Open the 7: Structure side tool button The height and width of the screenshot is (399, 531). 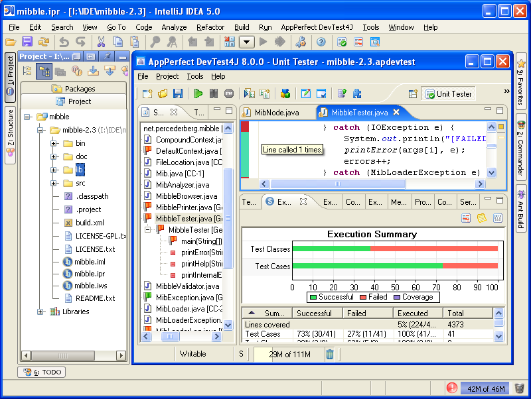11,135
